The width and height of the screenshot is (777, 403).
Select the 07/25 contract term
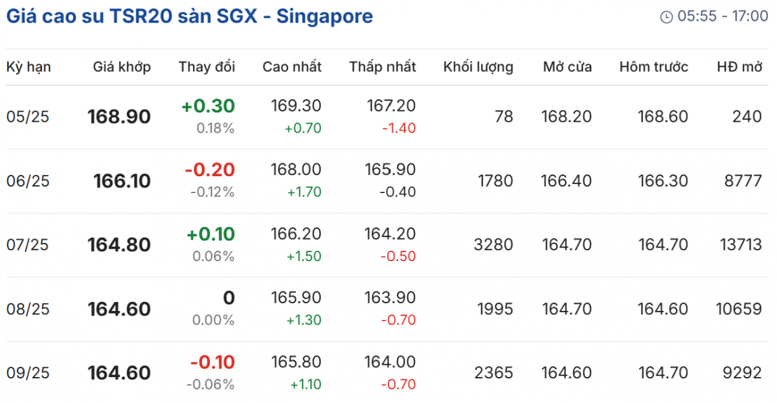point(28,245)
